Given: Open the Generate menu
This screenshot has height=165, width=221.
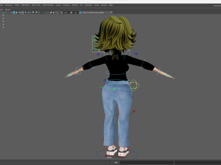Looking at the screenshot, I should click(88, 5).
